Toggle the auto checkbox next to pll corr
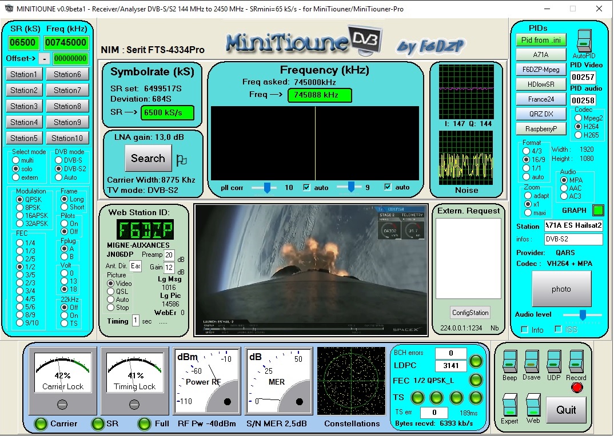Viewport: 614px width, 436px height. click(306, 187)
